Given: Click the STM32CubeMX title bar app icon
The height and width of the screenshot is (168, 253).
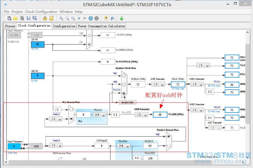Looking at the screenshot, I should [x=6, y=4].
